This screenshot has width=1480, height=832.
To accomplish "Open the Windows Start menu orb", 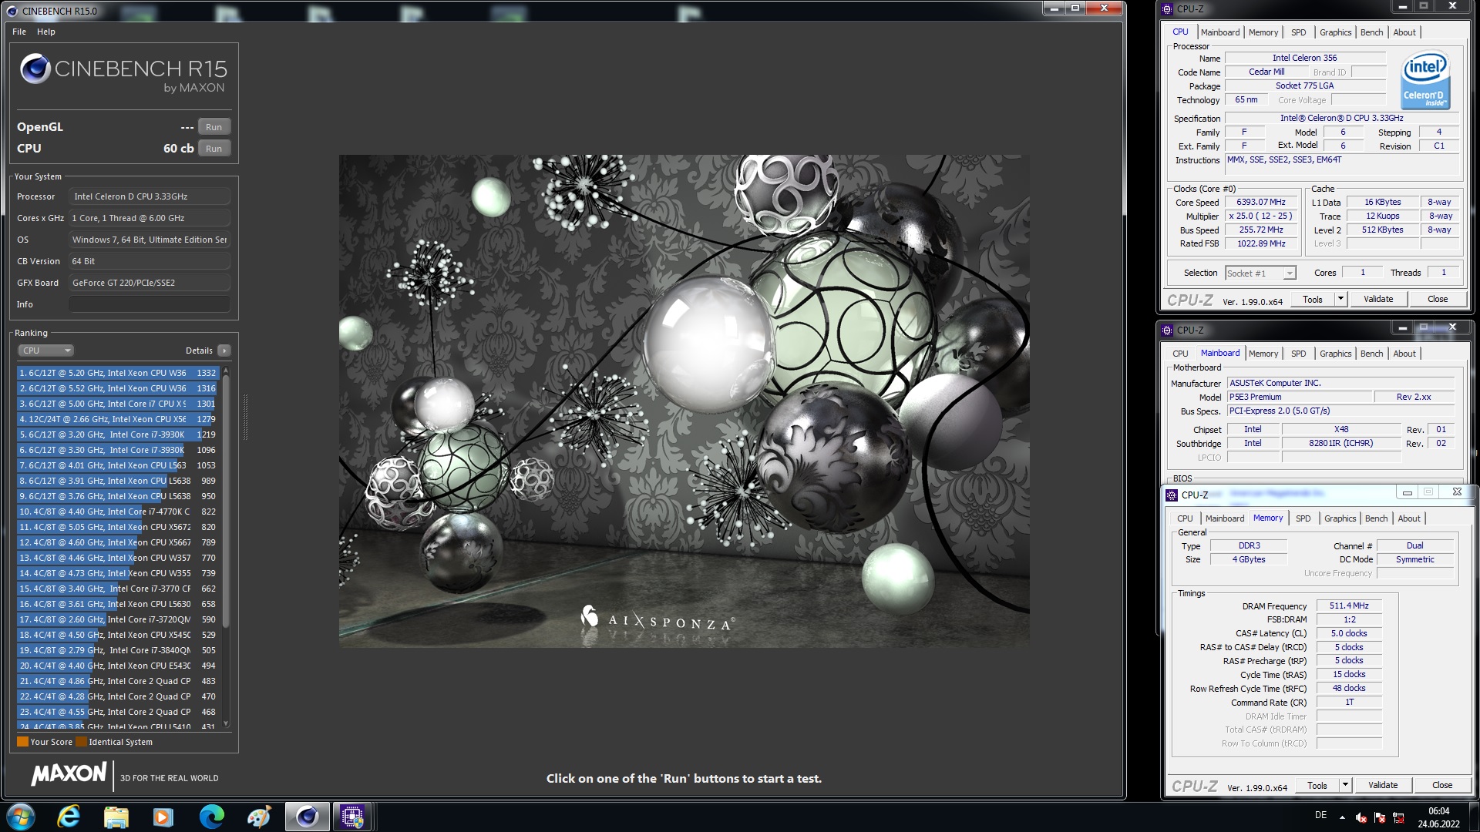I will point(20,817).
